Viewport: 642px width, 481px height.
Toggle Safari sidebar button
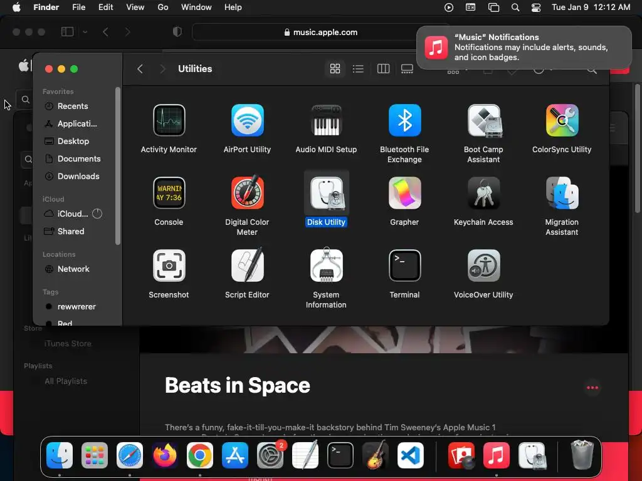67,32
